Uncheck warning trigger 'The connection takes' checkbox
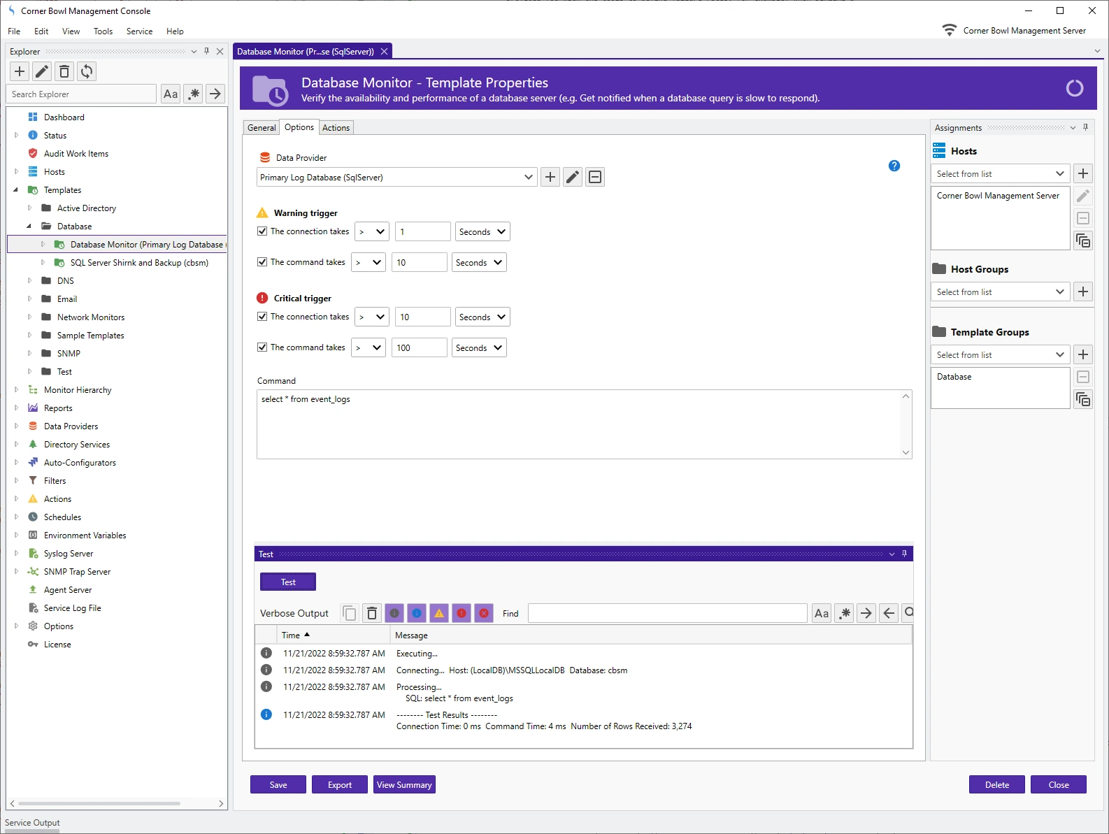 coord(262,231)
